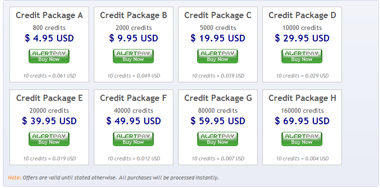Viewport: 380px width, 188px height.
Task: Click AlertPay Buy Now for Package A
Action: pos(49,56)
